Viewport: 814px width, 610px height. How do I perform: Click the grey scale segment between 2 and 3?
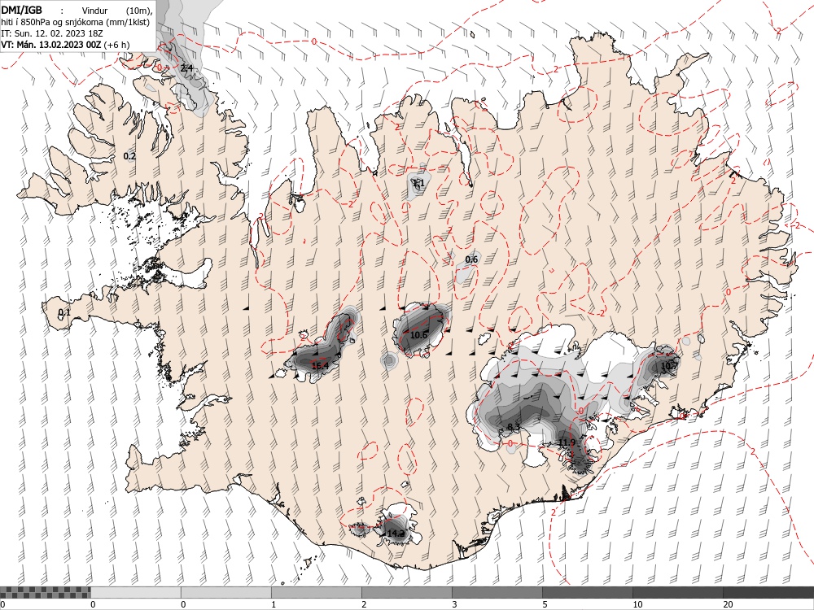tap(407, 592)
